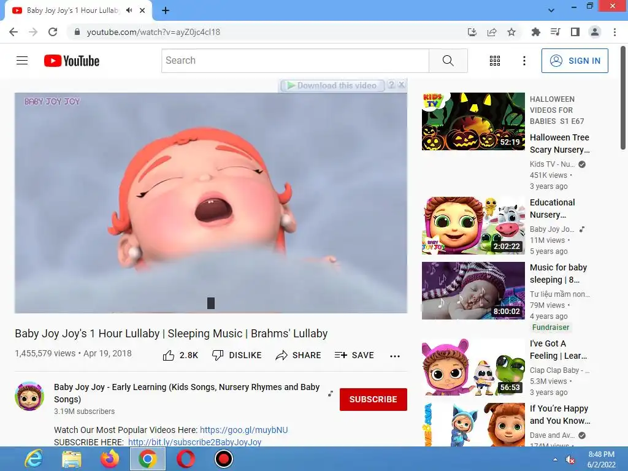Open more actions ellipsis under the video
Screen dimensions: 628x471
(395, 356)
